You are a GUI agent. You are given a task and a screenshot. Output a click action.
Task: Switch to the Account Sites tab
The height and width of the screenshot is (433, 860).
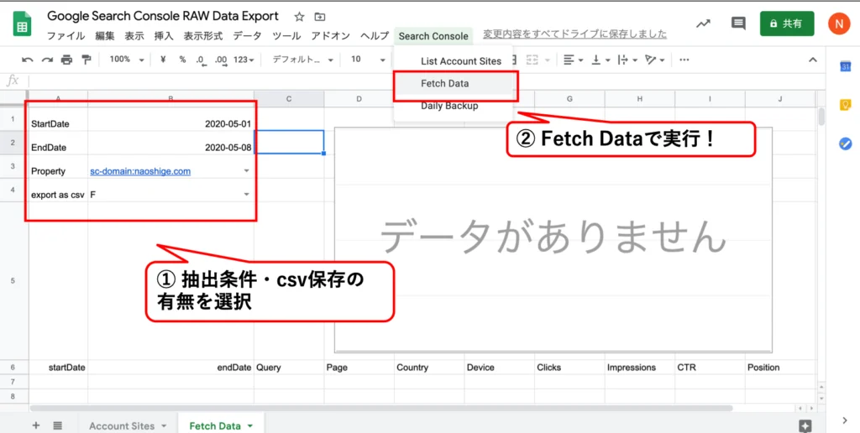point(122,426)
